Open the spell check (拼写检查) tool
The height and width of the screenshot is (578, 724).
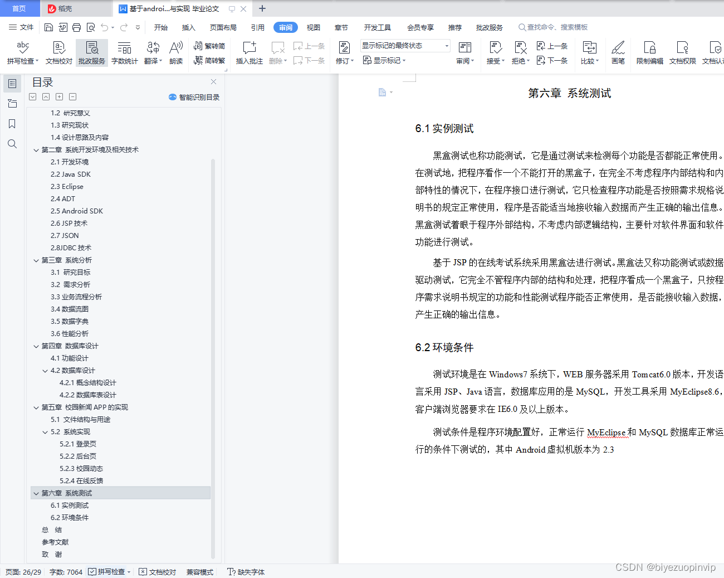pos(23,53)
